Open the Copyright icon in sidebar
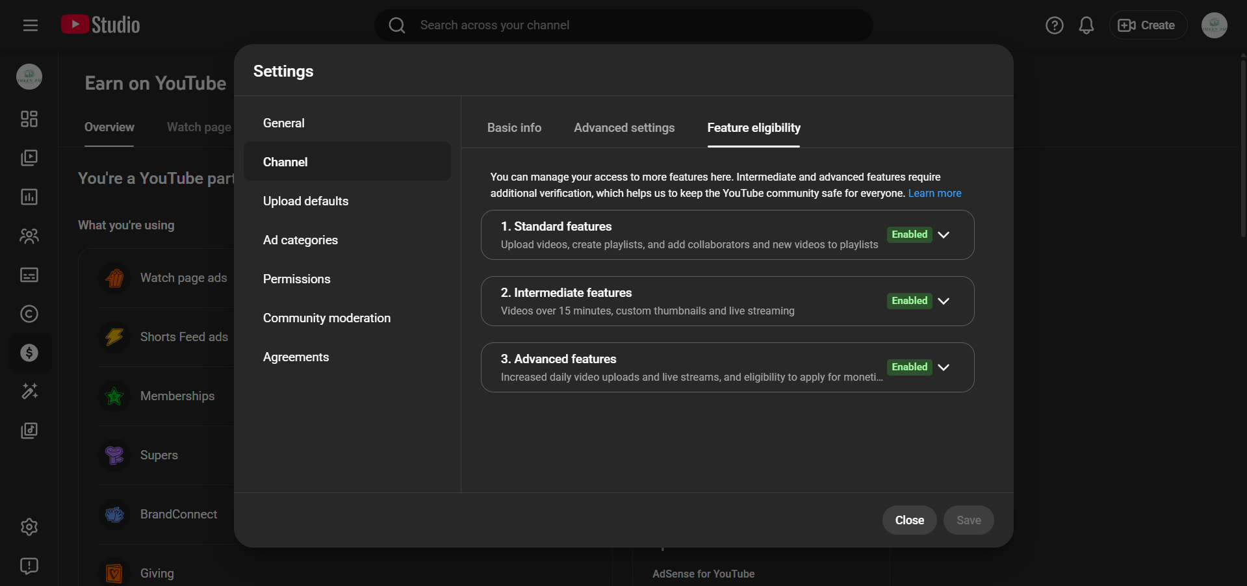This screenshot has height=586, width=1247. tap(29, 314)
